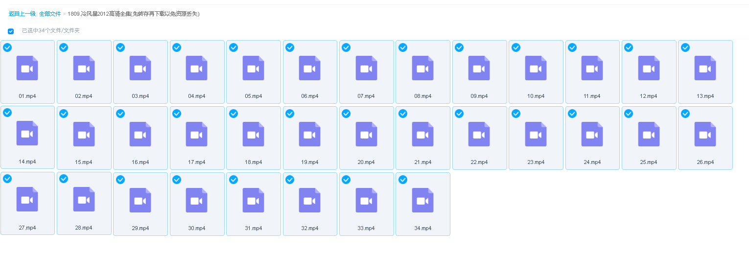This screenshot has width=749, height=279.
Task: Uncheck the select-all files checkbox
Action: pos(11,31)
